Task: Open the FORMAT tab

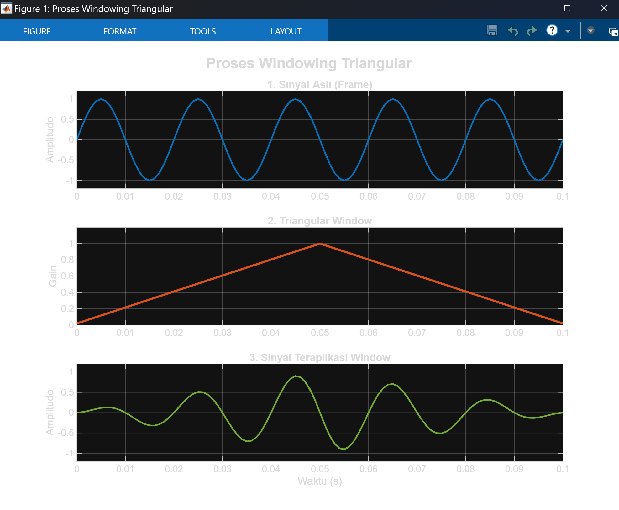Action: click(x=120, y=31)
